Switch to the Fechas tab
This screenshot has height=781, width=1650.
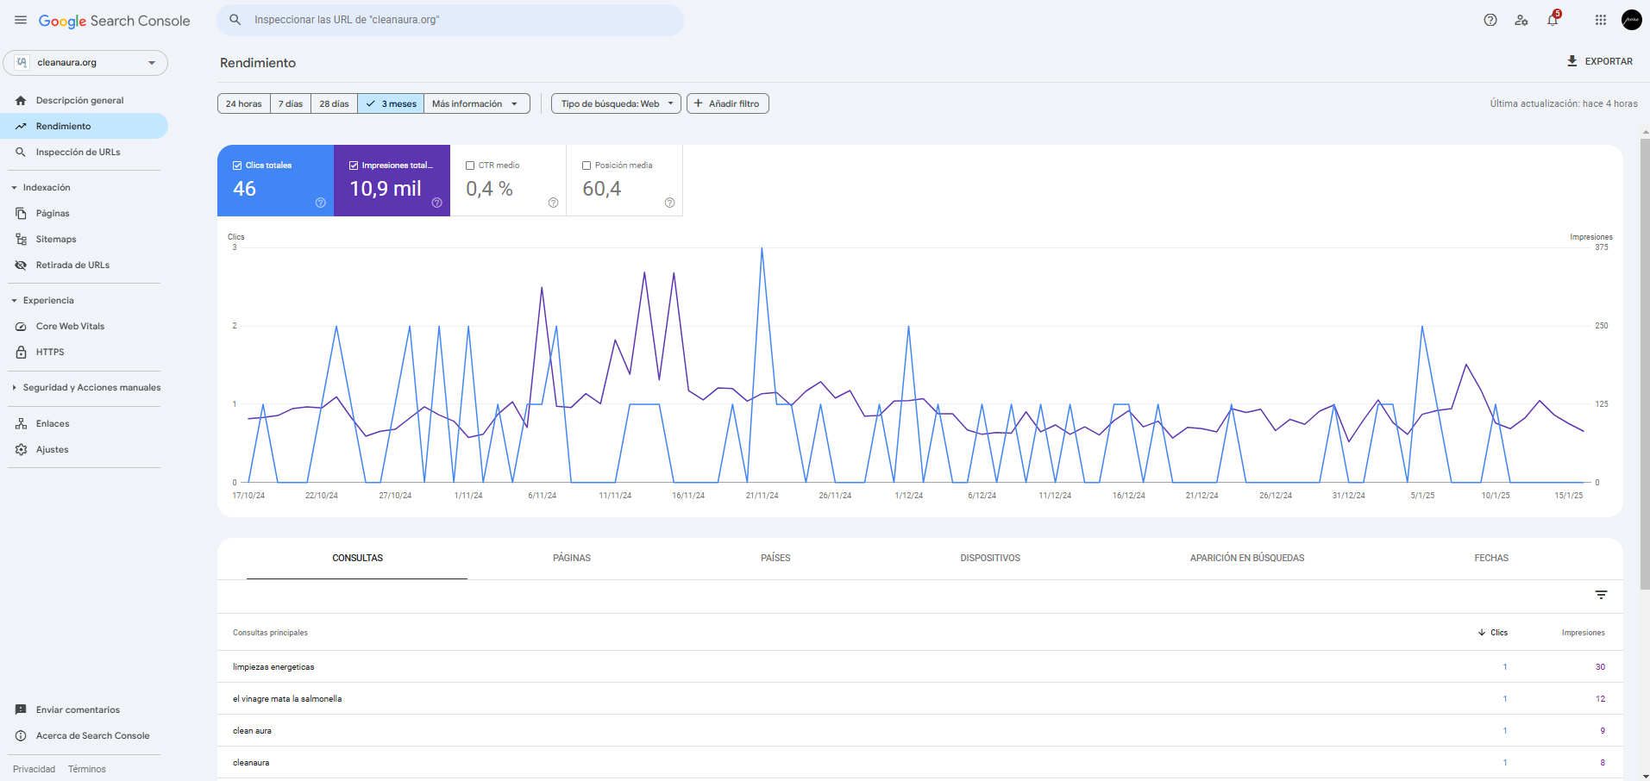1491,558
